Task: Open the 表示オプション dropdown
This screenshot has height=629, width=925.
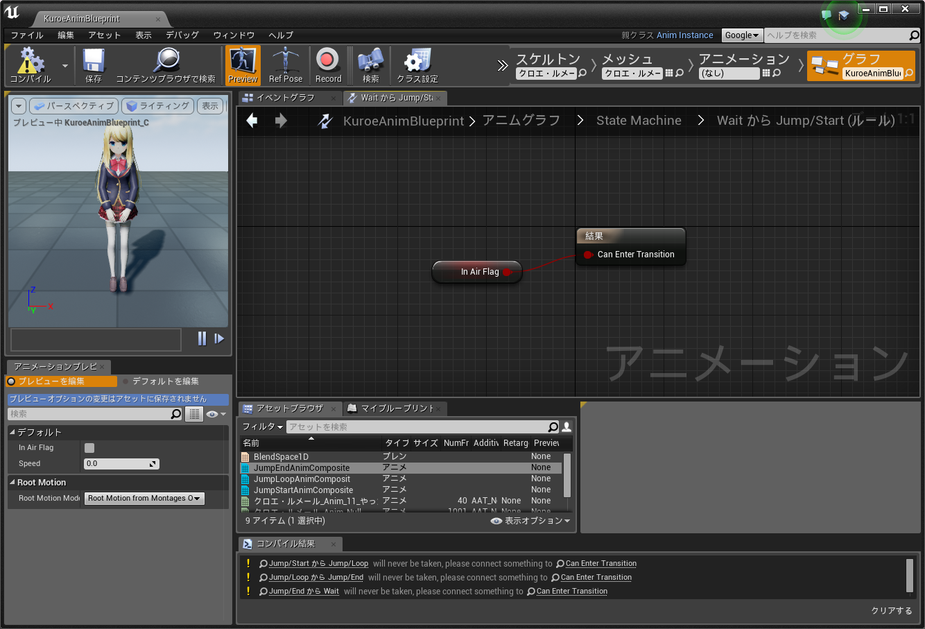Action: (530, 521)
